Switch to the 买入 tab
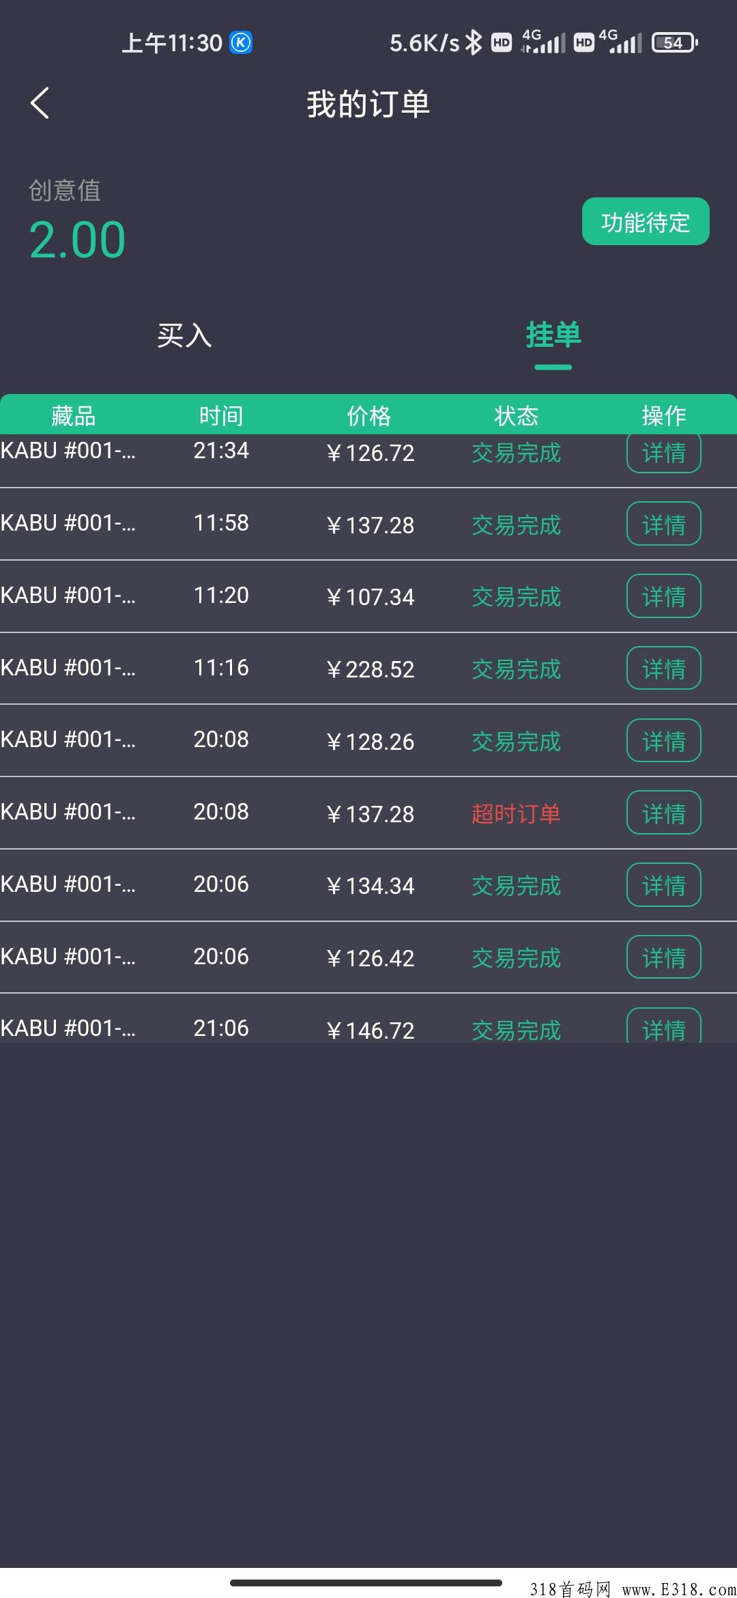 coord(184,335)
